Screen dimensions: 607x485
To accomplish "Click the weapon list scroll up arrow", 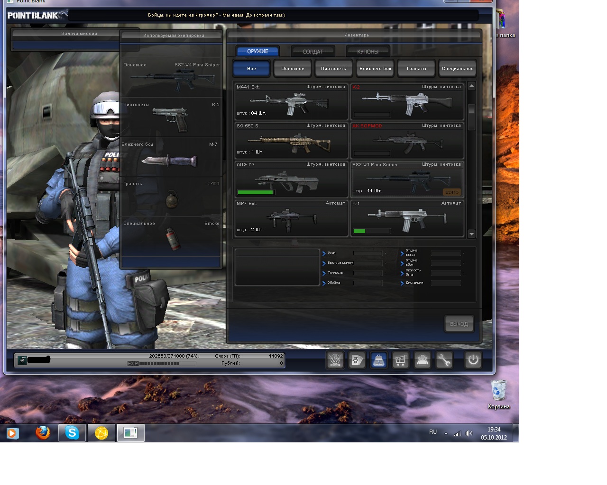I will tap(471, 86).
